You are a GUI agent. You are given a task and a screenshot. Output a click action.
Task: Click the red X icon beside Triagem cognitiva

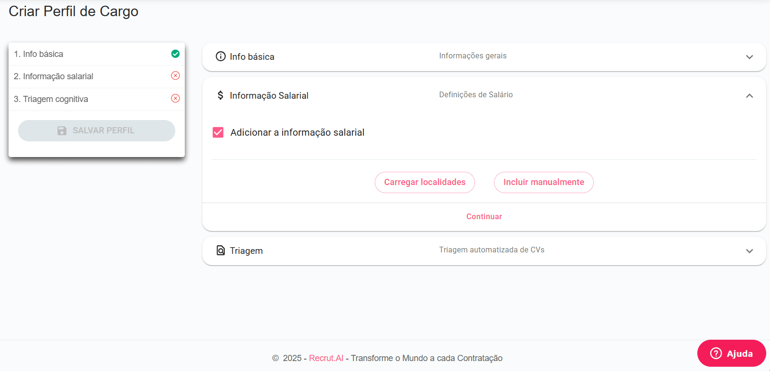[x=175, y=99]
